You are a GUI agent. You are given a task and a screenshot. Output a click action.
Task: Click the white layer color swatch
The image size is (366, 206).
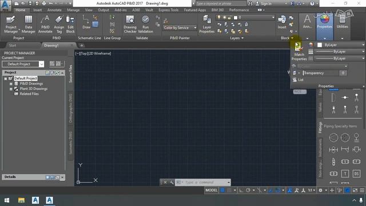(x=236, y=18)
